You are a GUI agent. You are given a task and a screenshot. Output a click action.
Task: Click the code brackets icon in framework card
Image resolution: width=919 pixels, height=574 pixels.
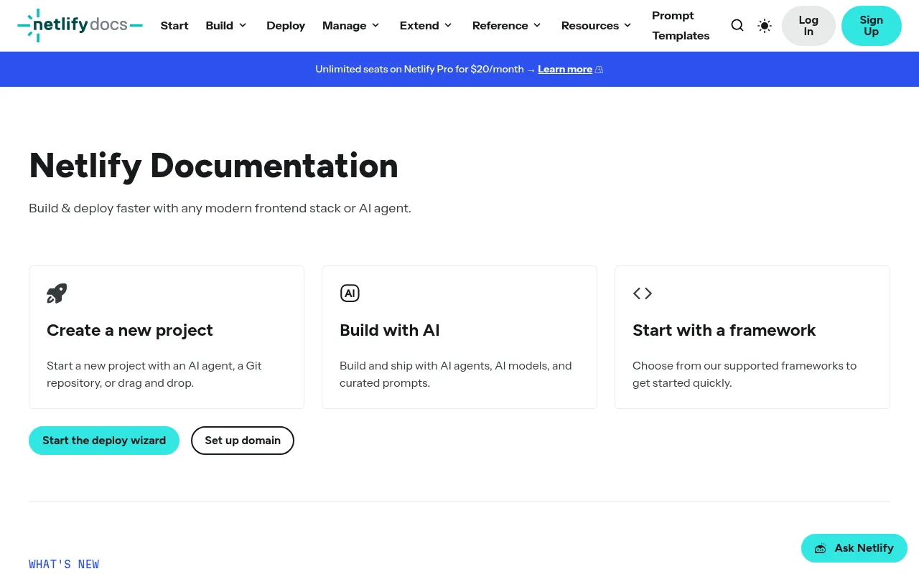coord(643,293)
